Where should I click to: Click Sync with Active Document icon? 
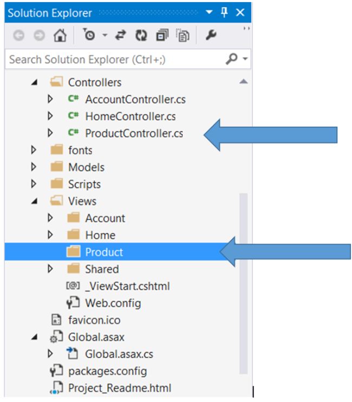(x=120, y=35)
